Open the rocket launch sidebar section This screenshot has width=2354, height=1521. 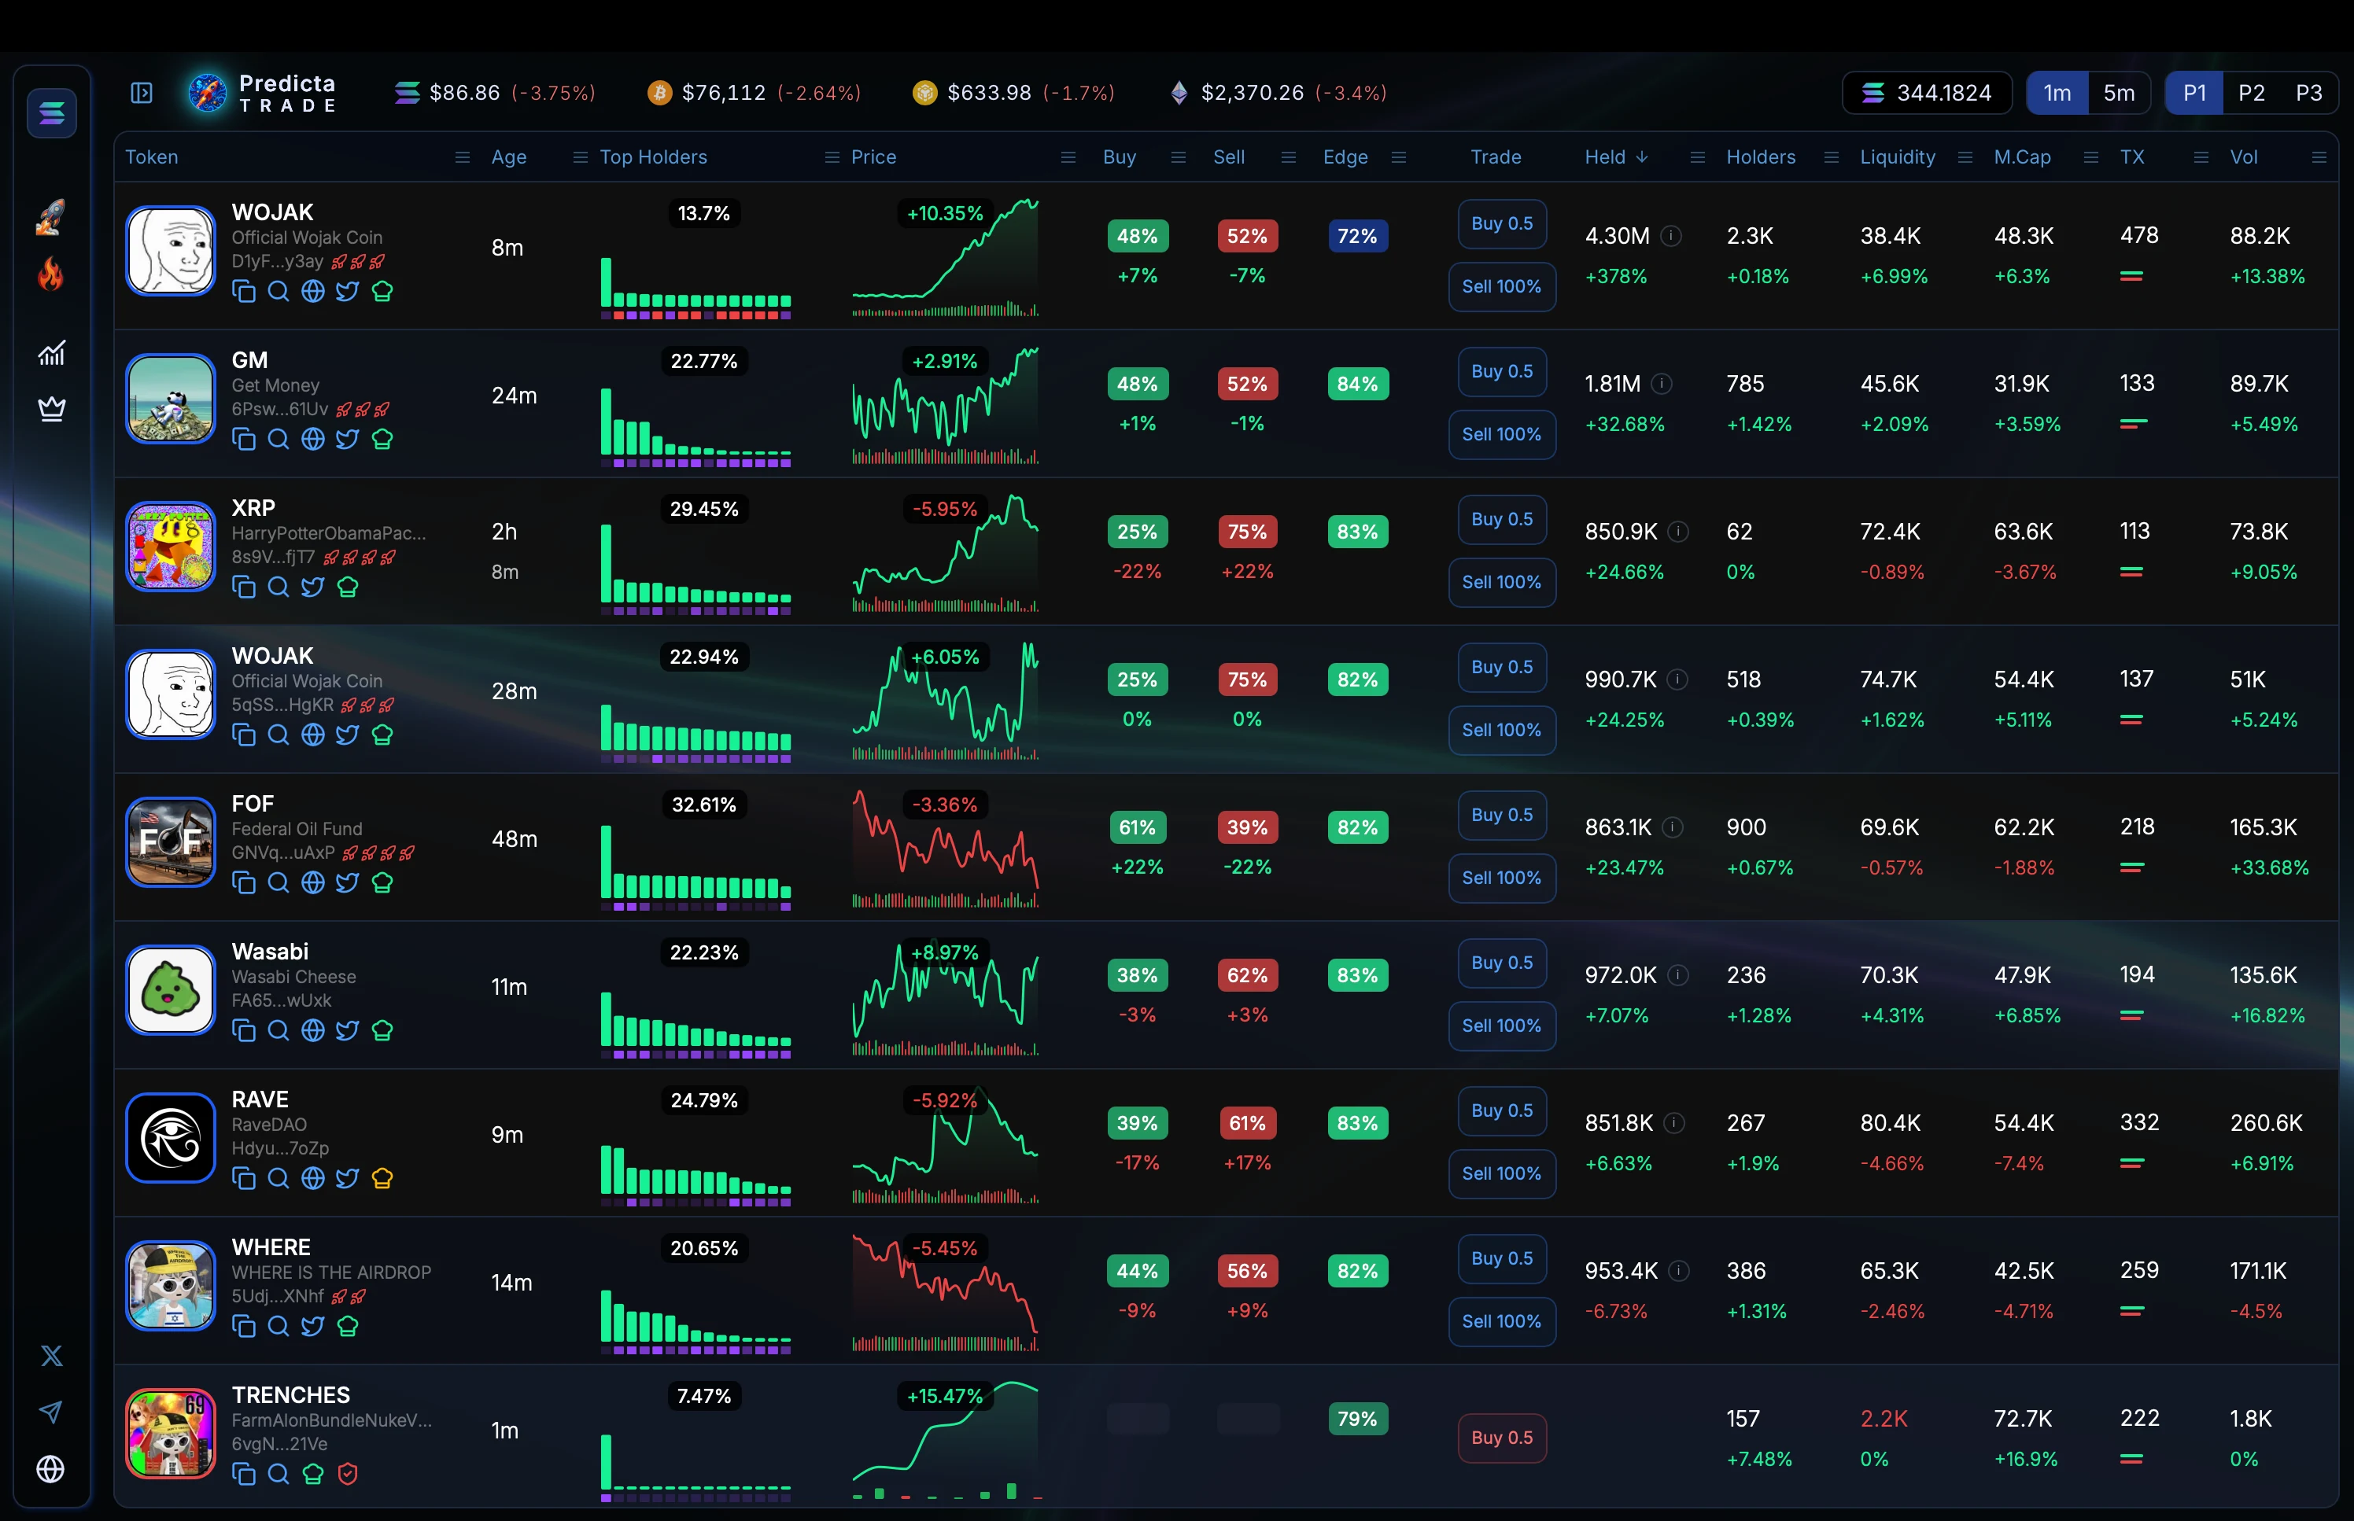tap(50, 216)
